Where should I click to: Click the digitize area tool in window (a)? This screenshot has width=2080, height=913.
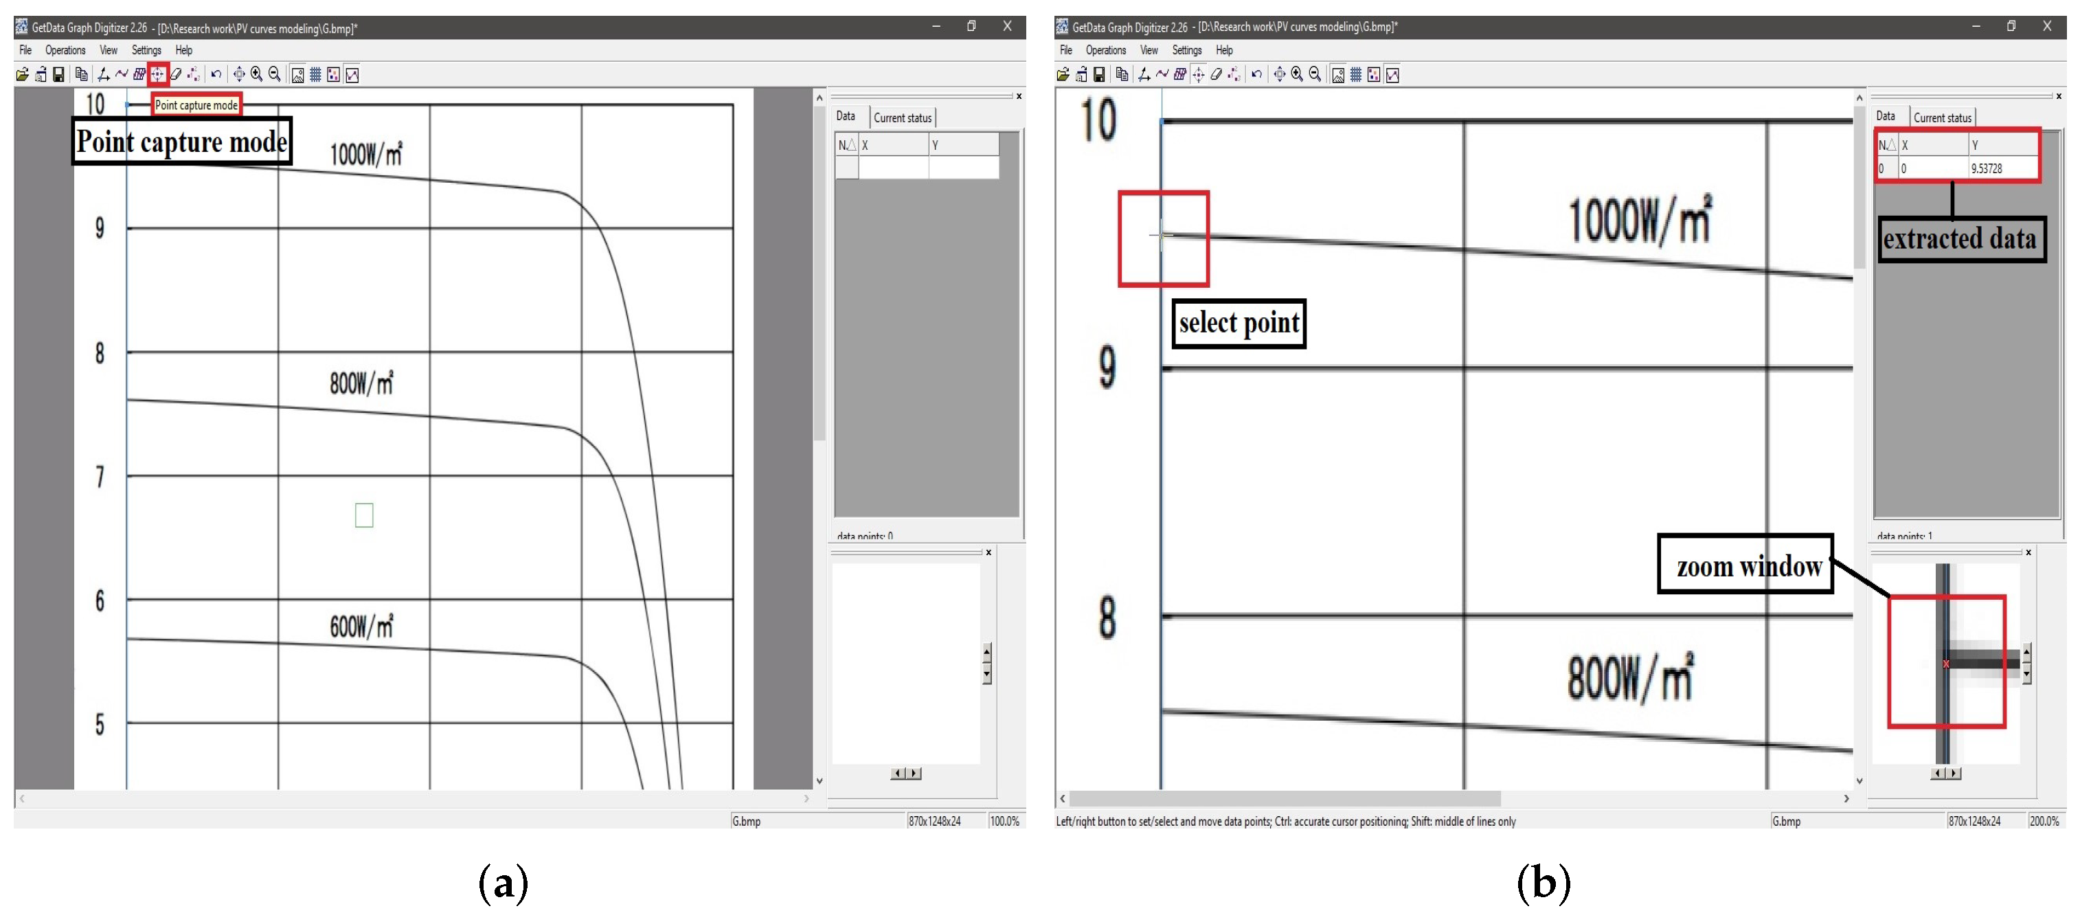139,74
